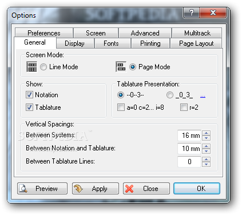Click the Page Mode layout icon
Image resolution: width=242 pixels, height=215 pixels.
(x=121, y=67)
